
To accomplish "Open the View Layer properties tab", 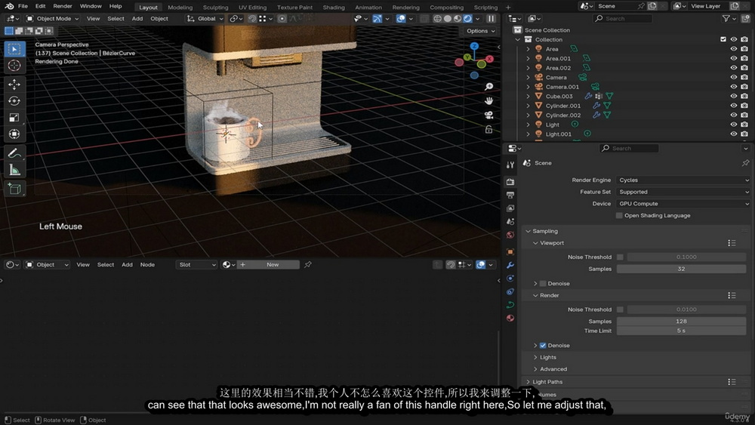I will coord(510,208).
